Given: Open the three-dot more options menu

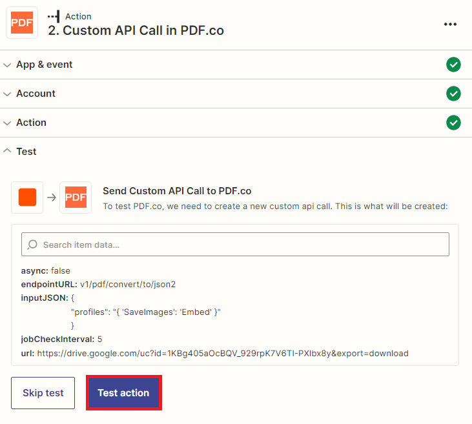Looking at the screenshot, I should point(450,24).
